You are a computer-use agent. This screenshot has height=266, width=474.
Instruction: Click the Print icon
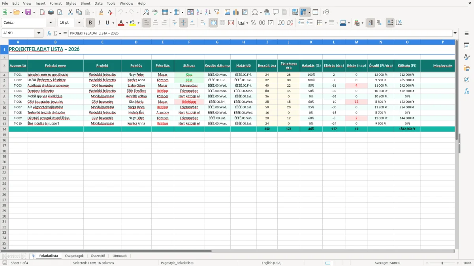point(51,12)
